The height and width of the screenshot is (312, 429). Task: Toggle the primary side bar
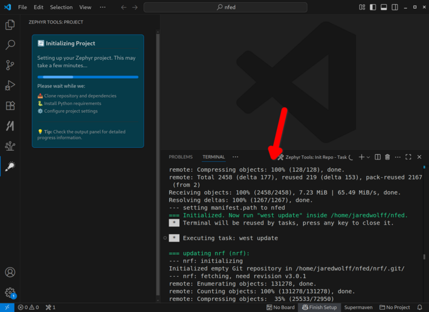[x=373, y=7]
